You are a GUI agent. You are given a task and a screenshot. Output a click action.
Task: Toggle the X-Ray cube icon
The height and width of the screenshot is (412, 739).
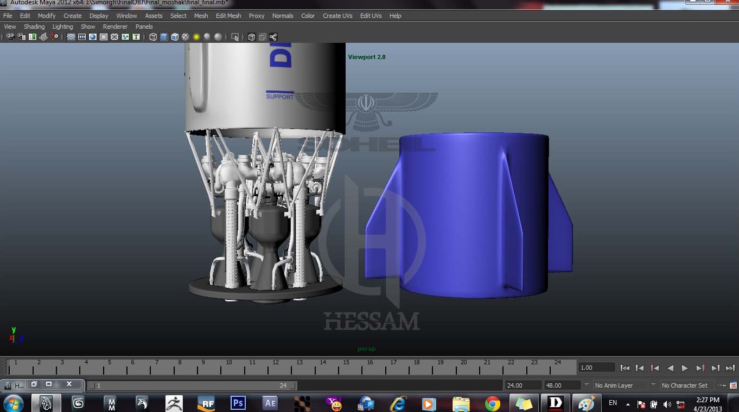tap(251, 37)
